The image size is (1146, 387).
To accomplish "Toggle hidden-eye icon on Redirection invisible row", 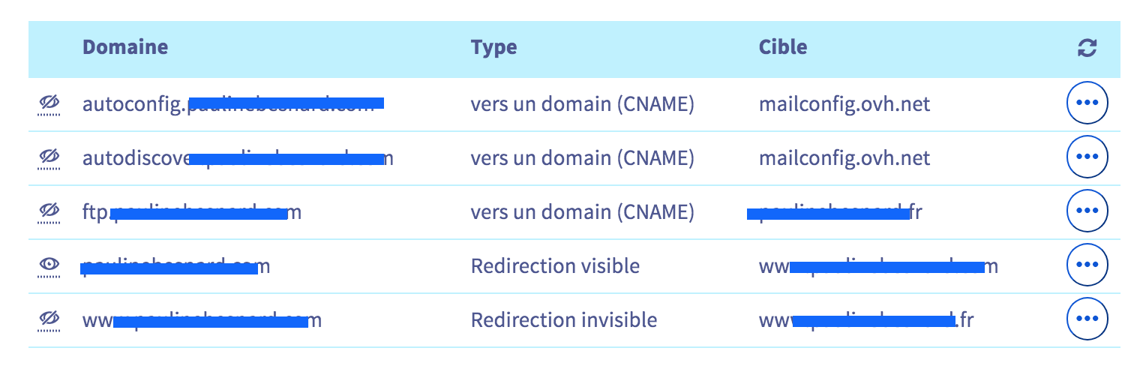I will point(49,320).
